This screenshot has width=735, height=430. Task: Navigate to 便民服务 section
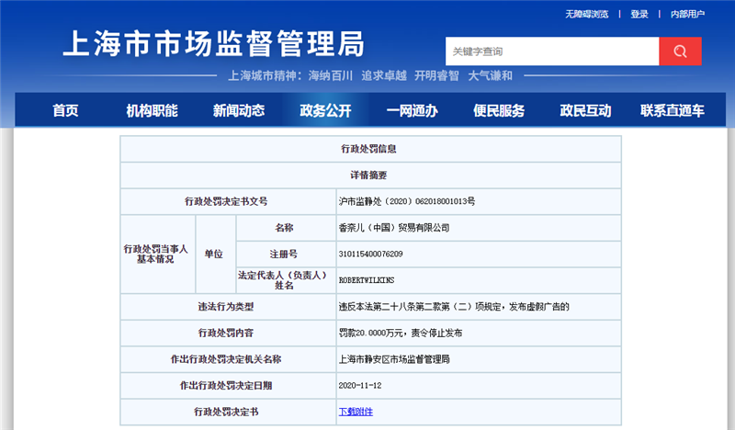499,111
